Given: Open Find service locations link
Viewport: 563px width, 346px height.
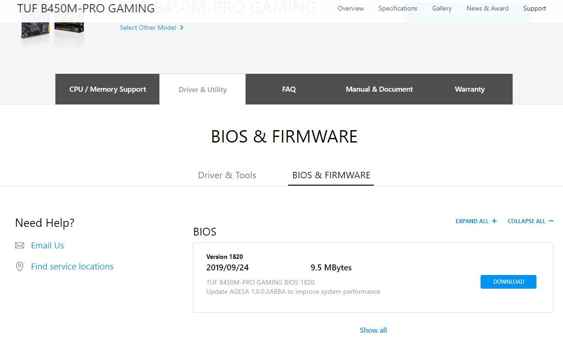Looking at the screenshot, I should pyautogui.click(x=72, y=267).
